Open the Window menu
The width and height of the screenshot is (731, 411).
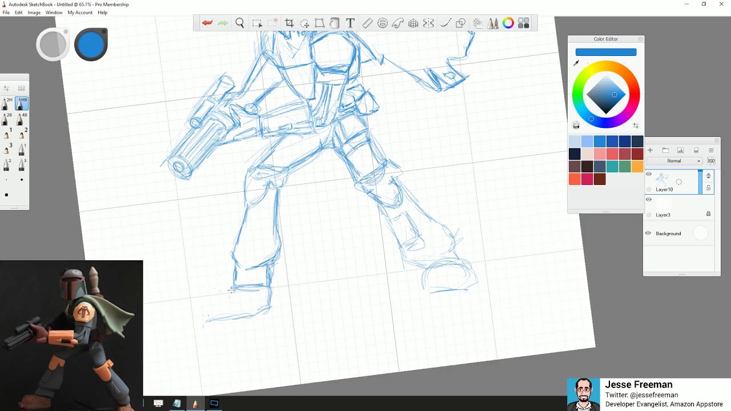54,12
